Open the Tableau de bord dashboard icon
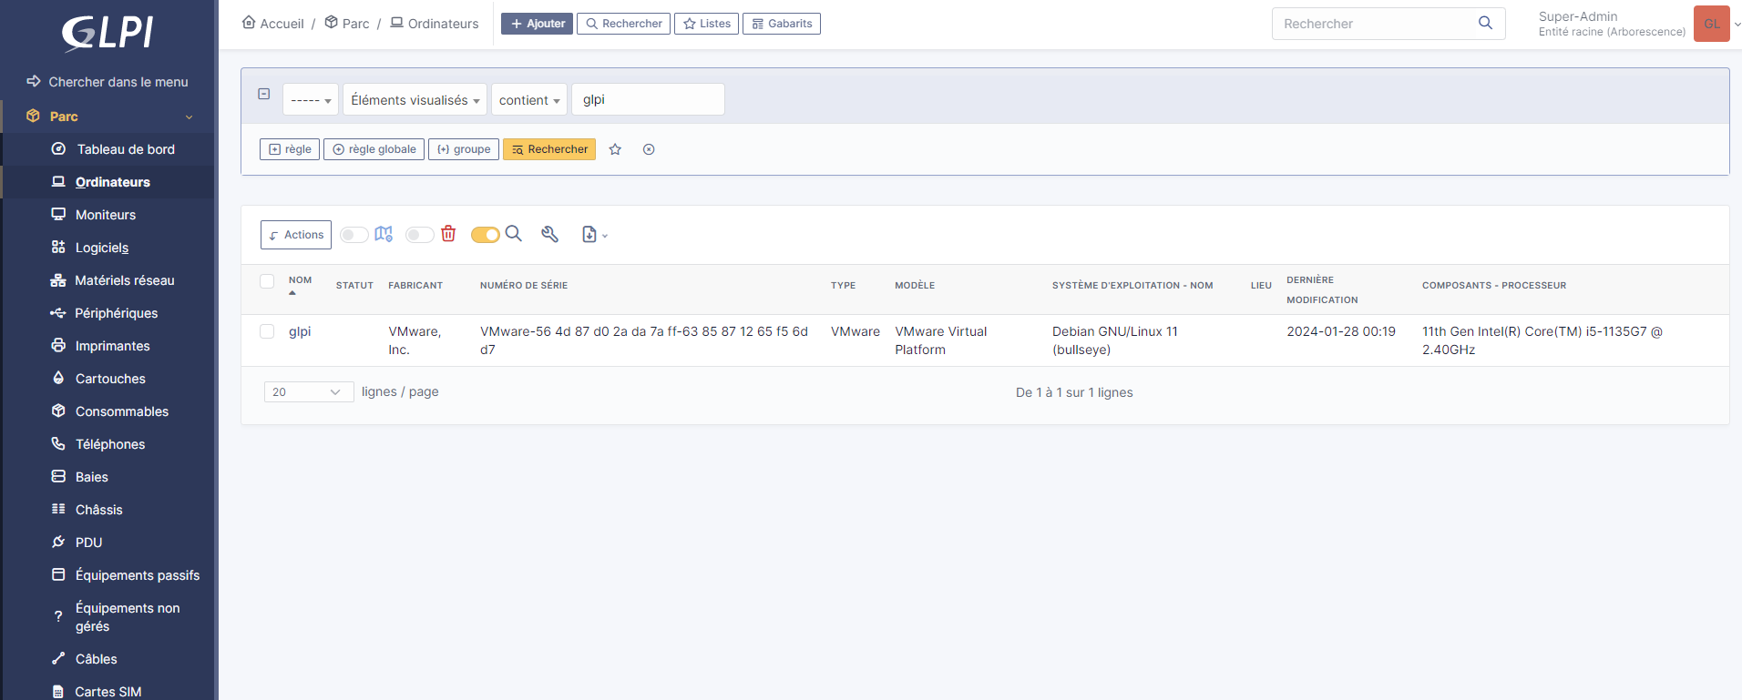The image size is (1742, 700). tap(58, 148)
